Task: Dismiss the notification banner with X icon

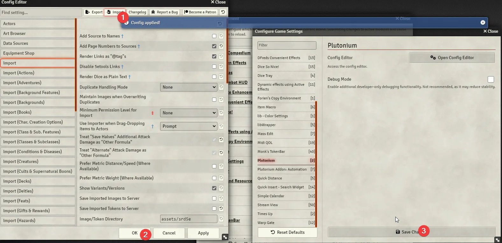Action: click(483, 23)
